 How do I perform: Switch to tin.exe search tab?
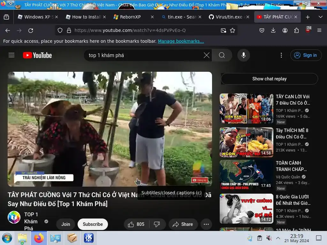point(181,17)
